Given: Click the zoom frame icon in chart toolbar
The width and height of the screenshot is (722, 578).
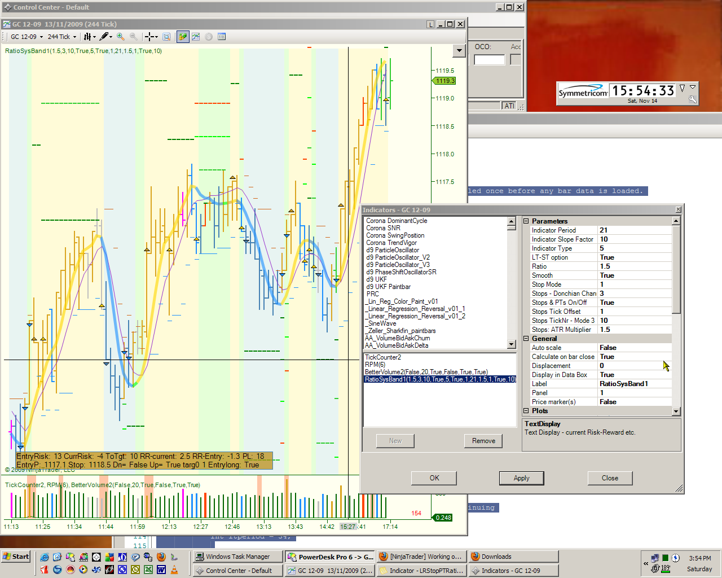Looking at the screenshot, I should 166,37.
